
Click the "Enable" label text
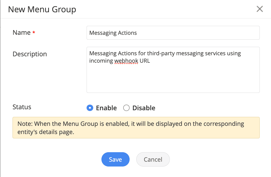coord(106,108)
